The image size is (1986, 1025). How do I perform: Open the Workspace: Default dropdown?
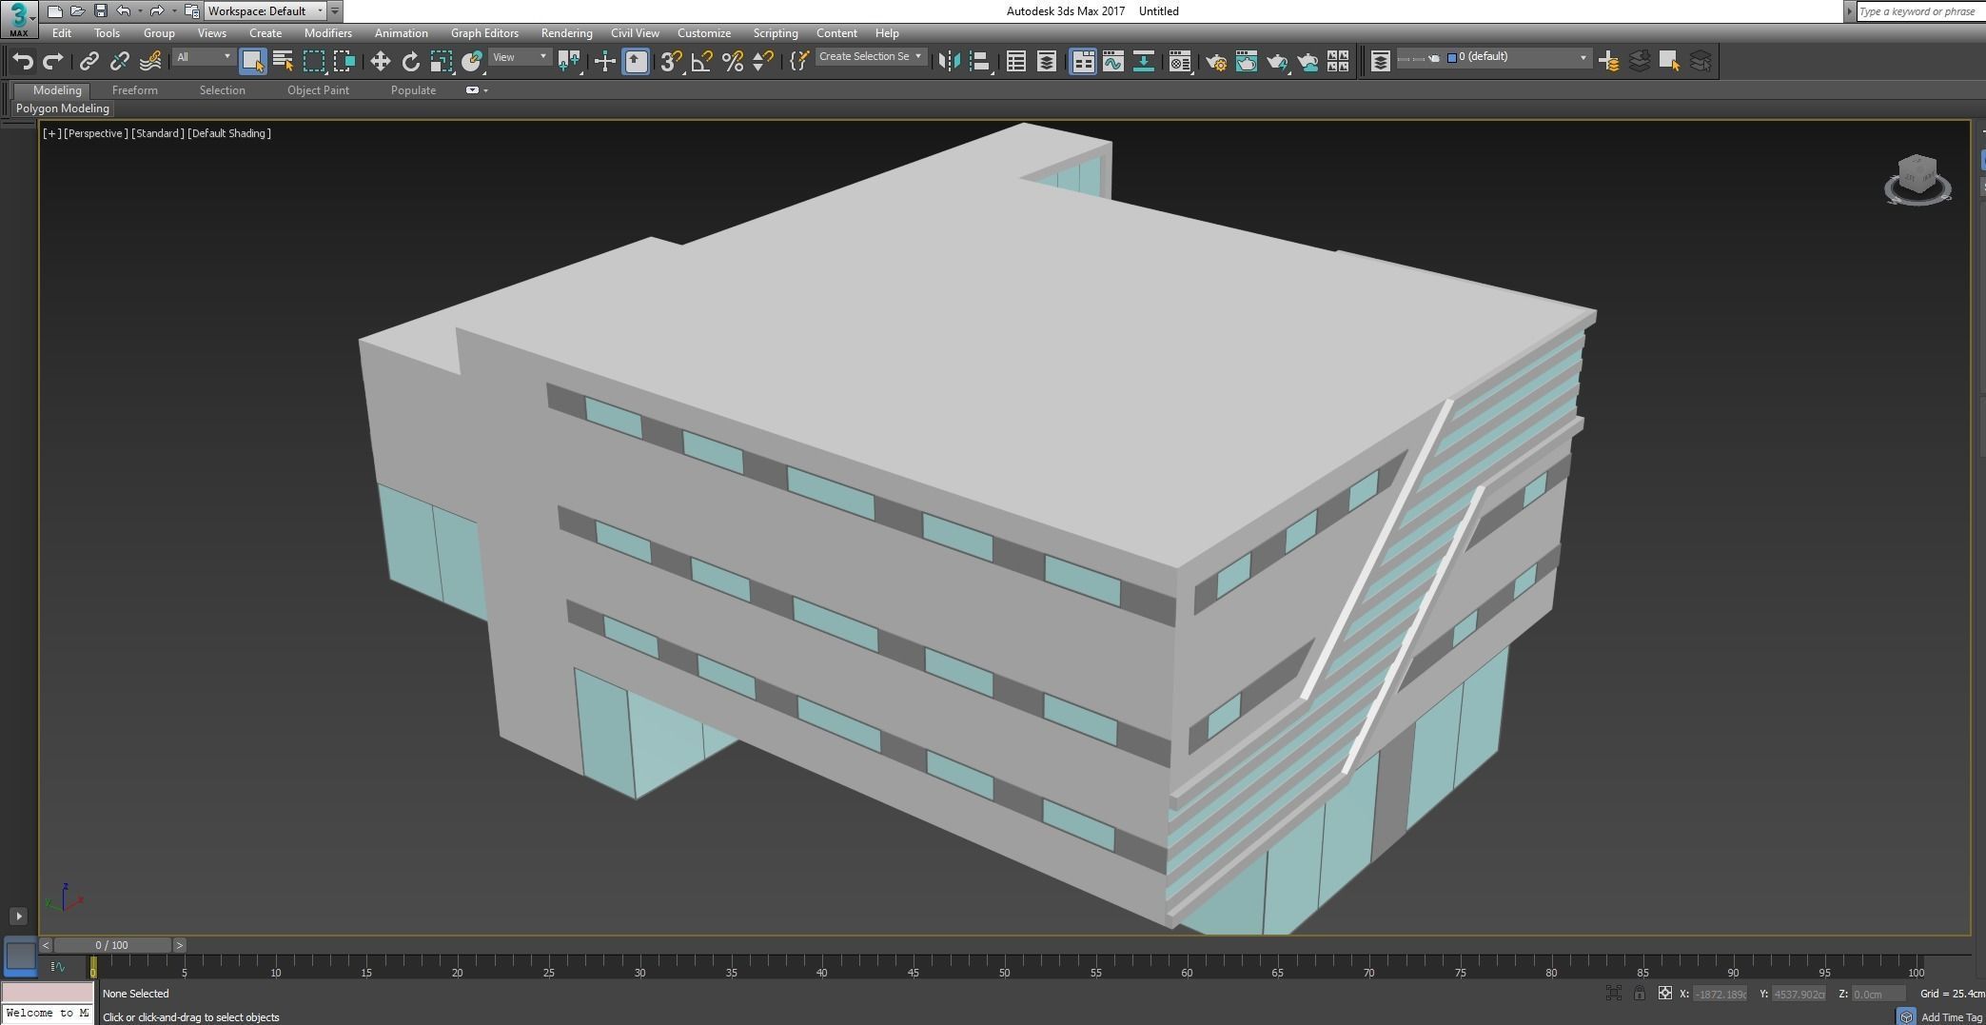click(265, 11)
